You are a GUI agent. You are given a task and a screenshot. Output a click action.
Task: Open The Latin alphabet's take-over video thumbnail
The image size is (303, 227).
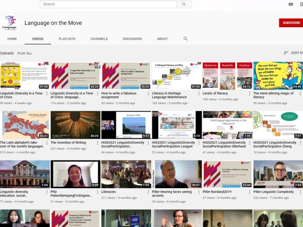pyautogui.click(x=25, y=125)
